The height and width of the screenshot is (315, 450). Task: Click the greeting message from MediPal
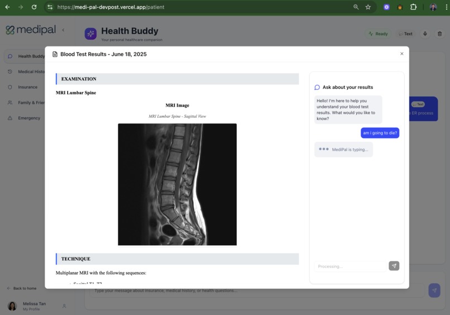click(348, 109)
